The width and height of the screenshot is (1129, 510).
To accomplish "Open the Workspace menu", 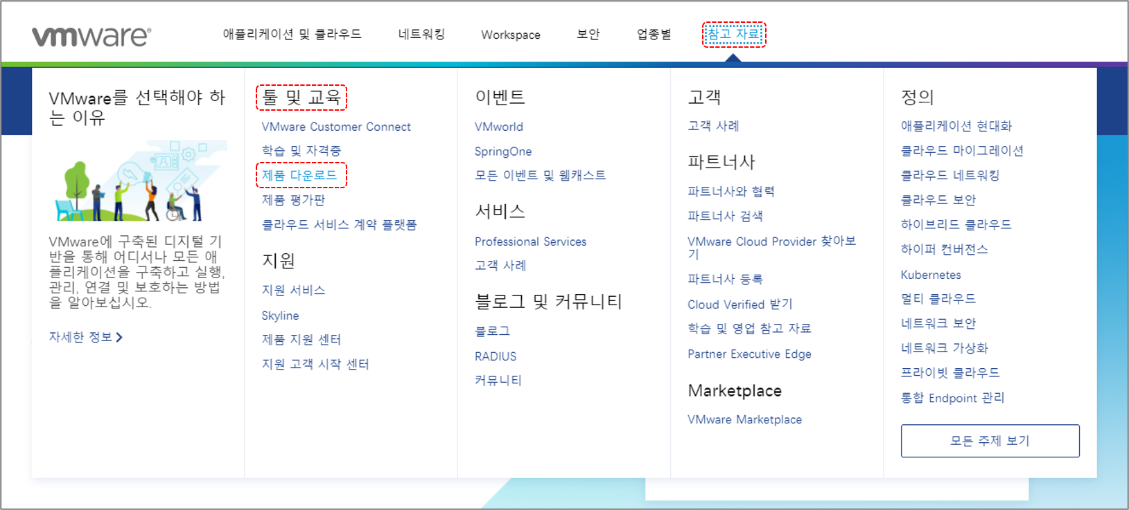I will coord(511,35).
